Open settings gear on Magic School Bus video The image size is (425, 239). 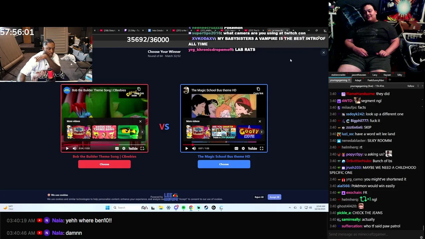243,148
